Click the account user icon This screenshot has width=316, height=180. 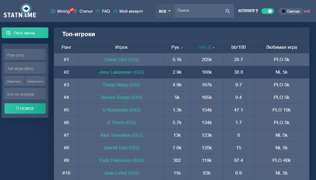click(x=115, y=11)
